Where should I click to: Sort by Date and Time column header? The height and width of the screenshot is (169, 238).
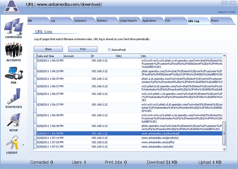tap(50, 56)
